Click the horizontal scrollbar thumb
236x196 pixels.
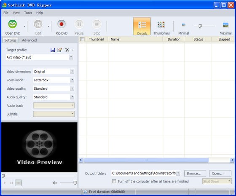point(146,160)
